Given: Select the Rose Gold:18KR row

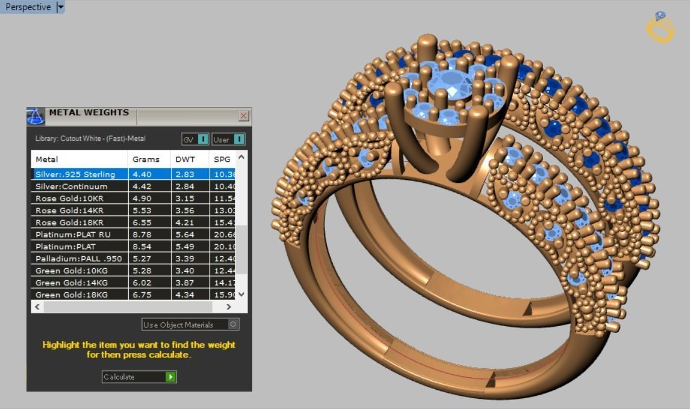Looking at the screenshot, I should pyautogui.click(x=133, y=223).
